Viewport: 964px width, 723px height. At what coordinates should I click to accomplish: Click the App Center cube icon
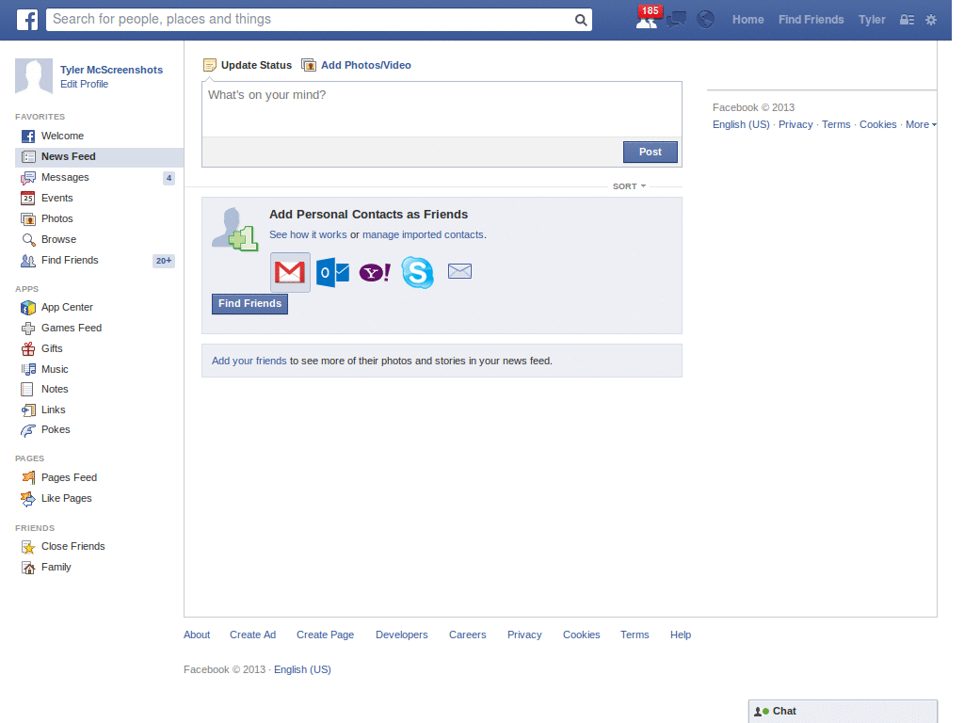pyautogui.click(x=27, y=308)
